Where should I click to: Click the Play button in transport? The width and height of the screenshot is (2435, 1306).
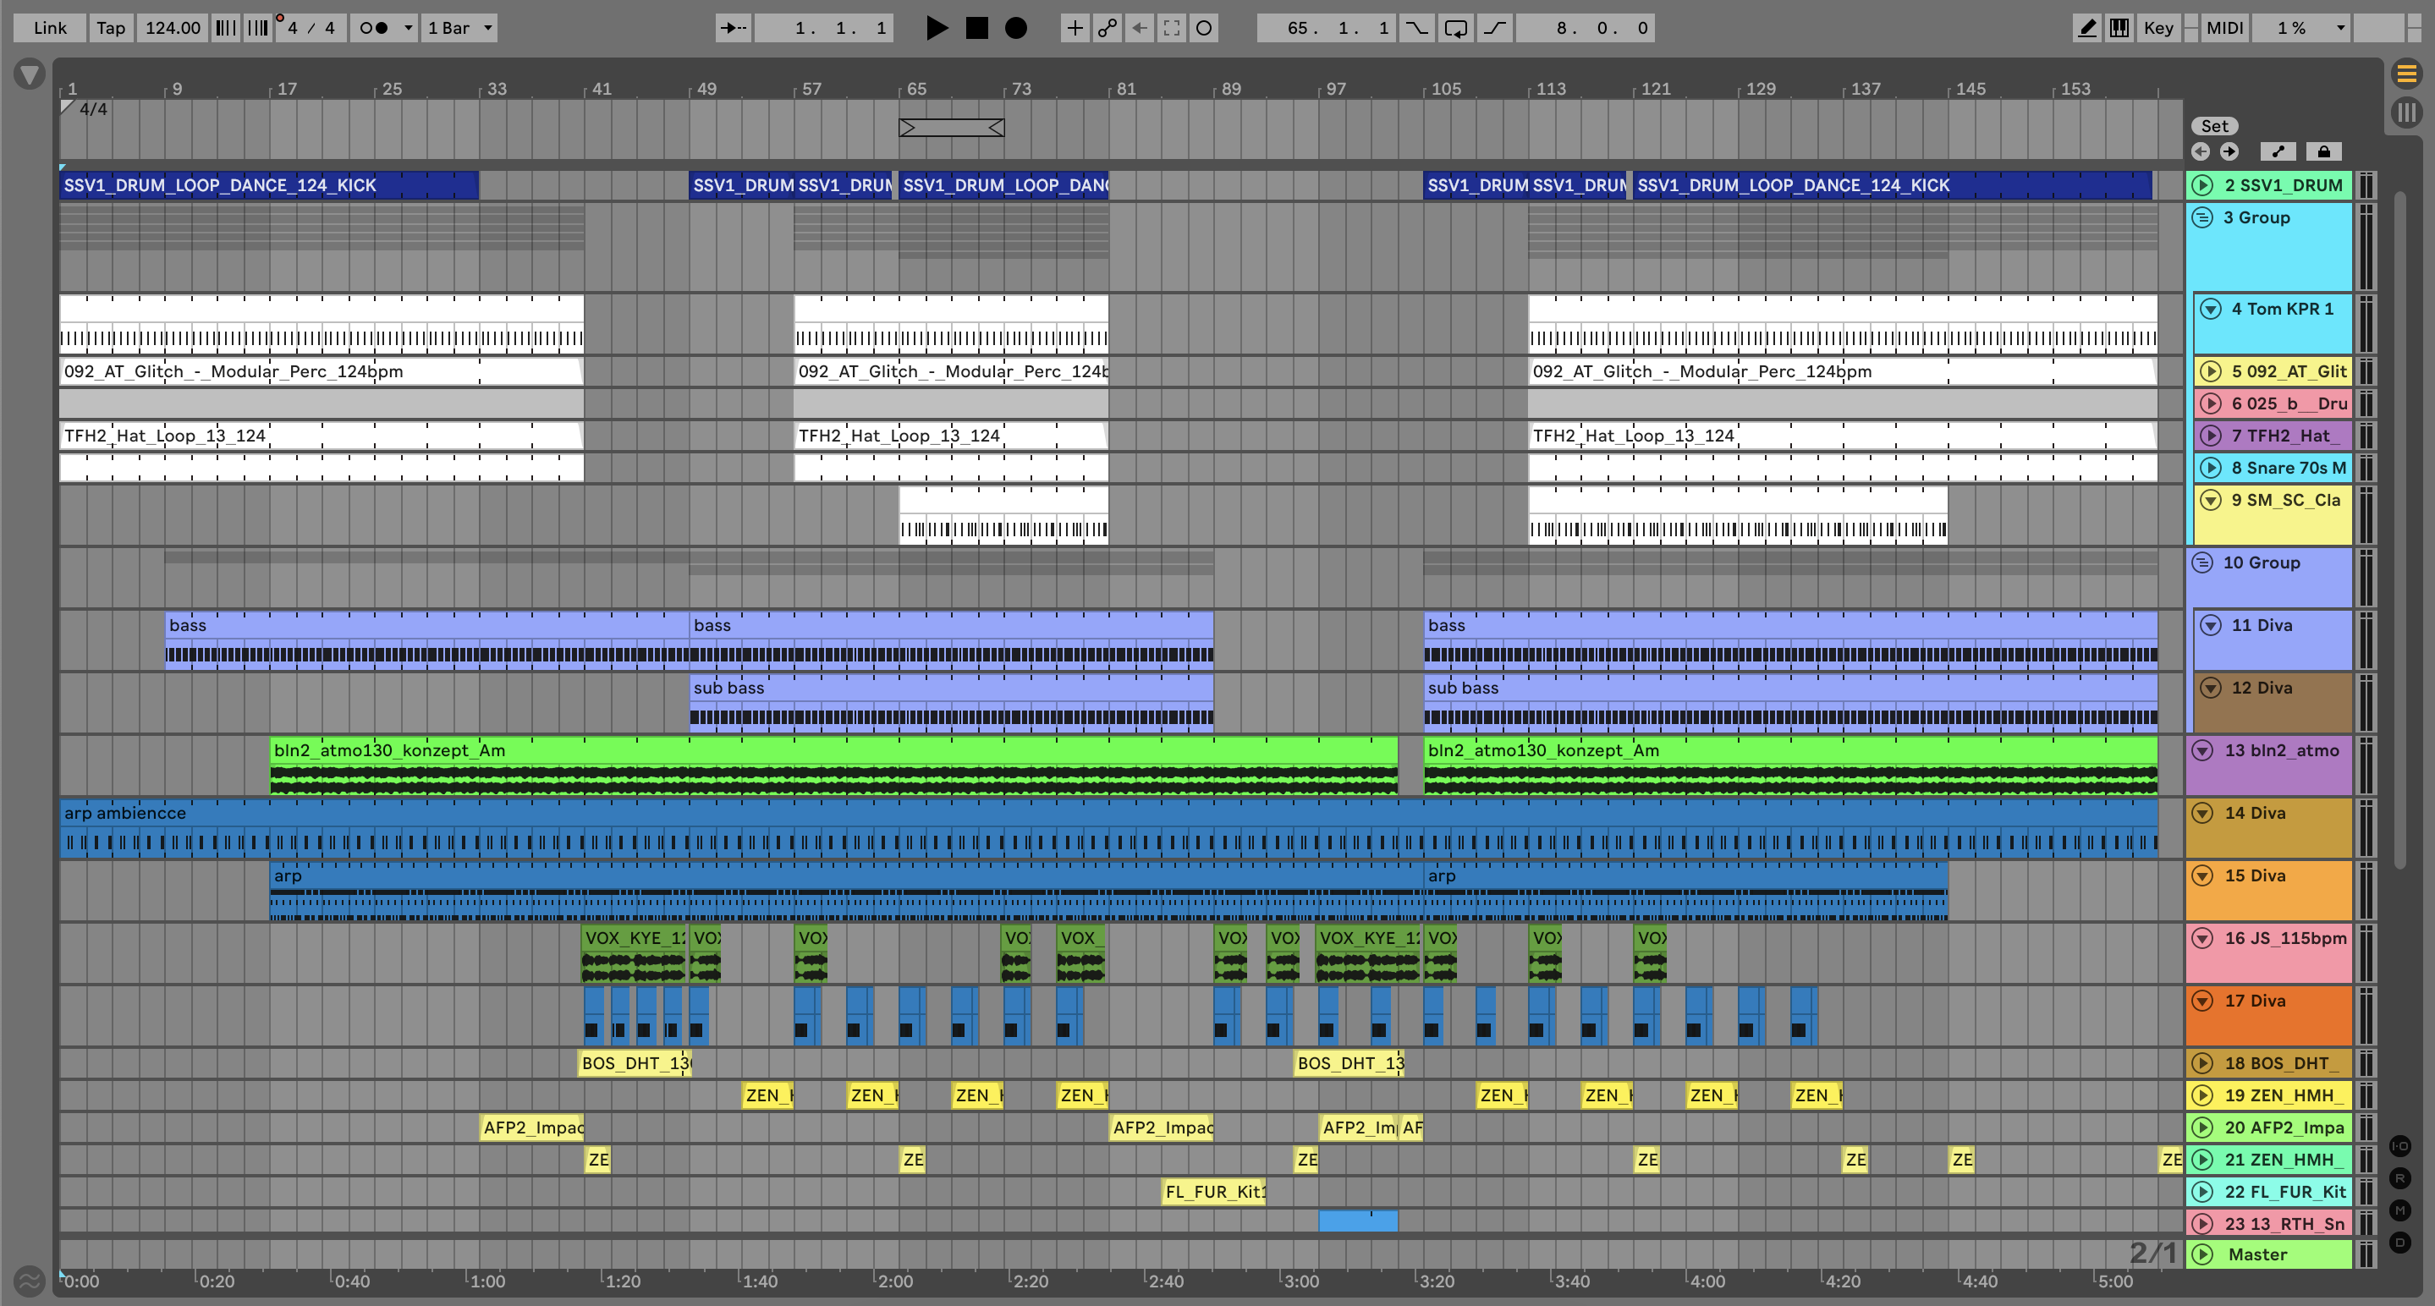click(936, 27)
